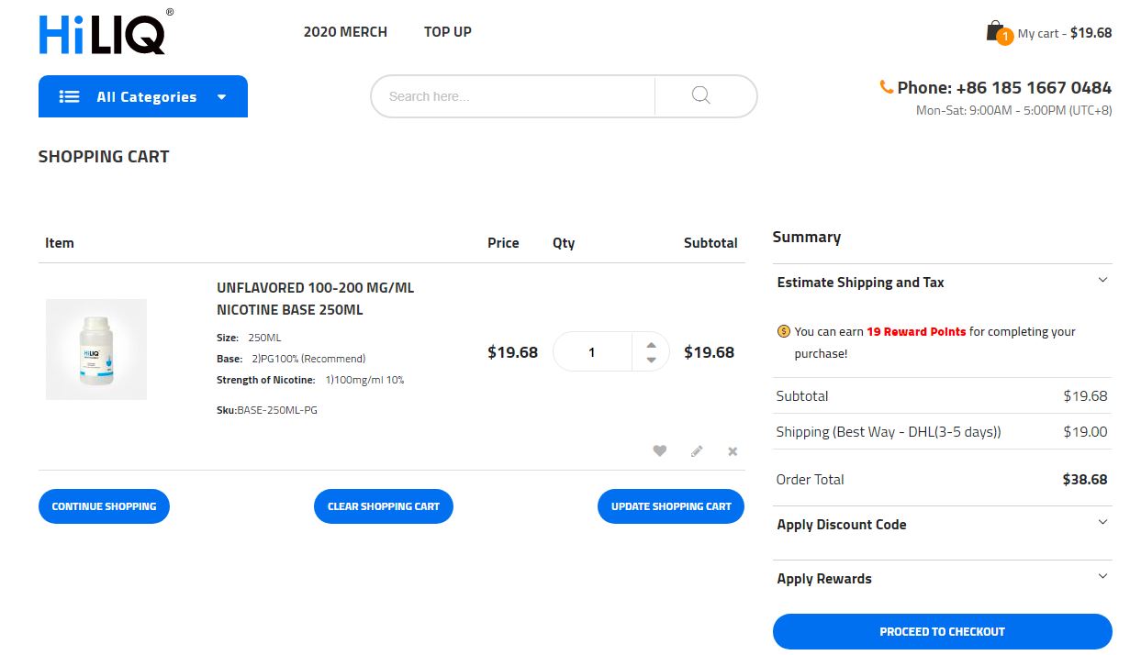Click the Clear Shopping Cart button
The width and height of the screenshot is (1141, 655).
pos(384,506)
